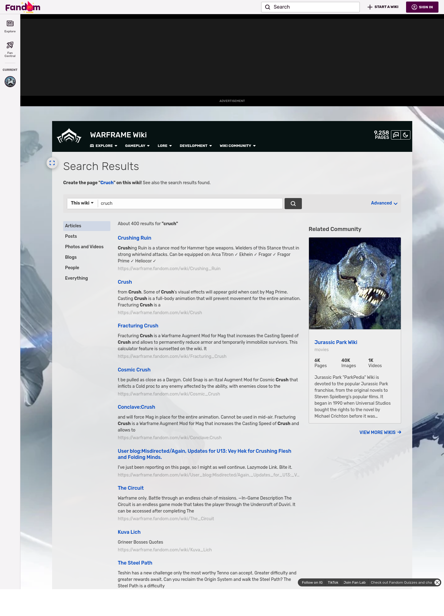
Task: Click the WARFRAME Wiki lotus logo
Action: point(69,136)
